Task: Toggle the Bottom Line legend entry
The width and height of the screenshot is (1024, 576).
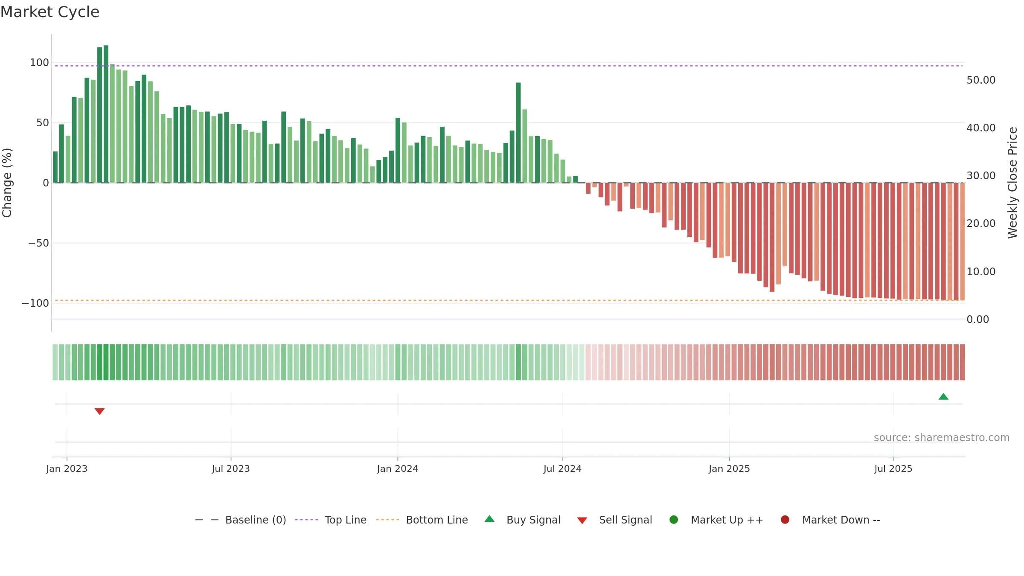Action: pyautogui.click(x=422, y=520)
